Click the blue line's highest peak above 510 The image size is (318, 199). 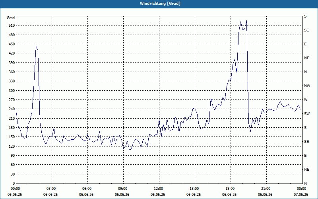[x=246, y=21]
